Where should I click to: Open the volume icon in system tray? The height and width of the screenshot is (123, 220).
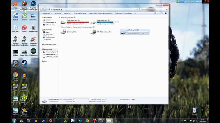pos(196,121)
